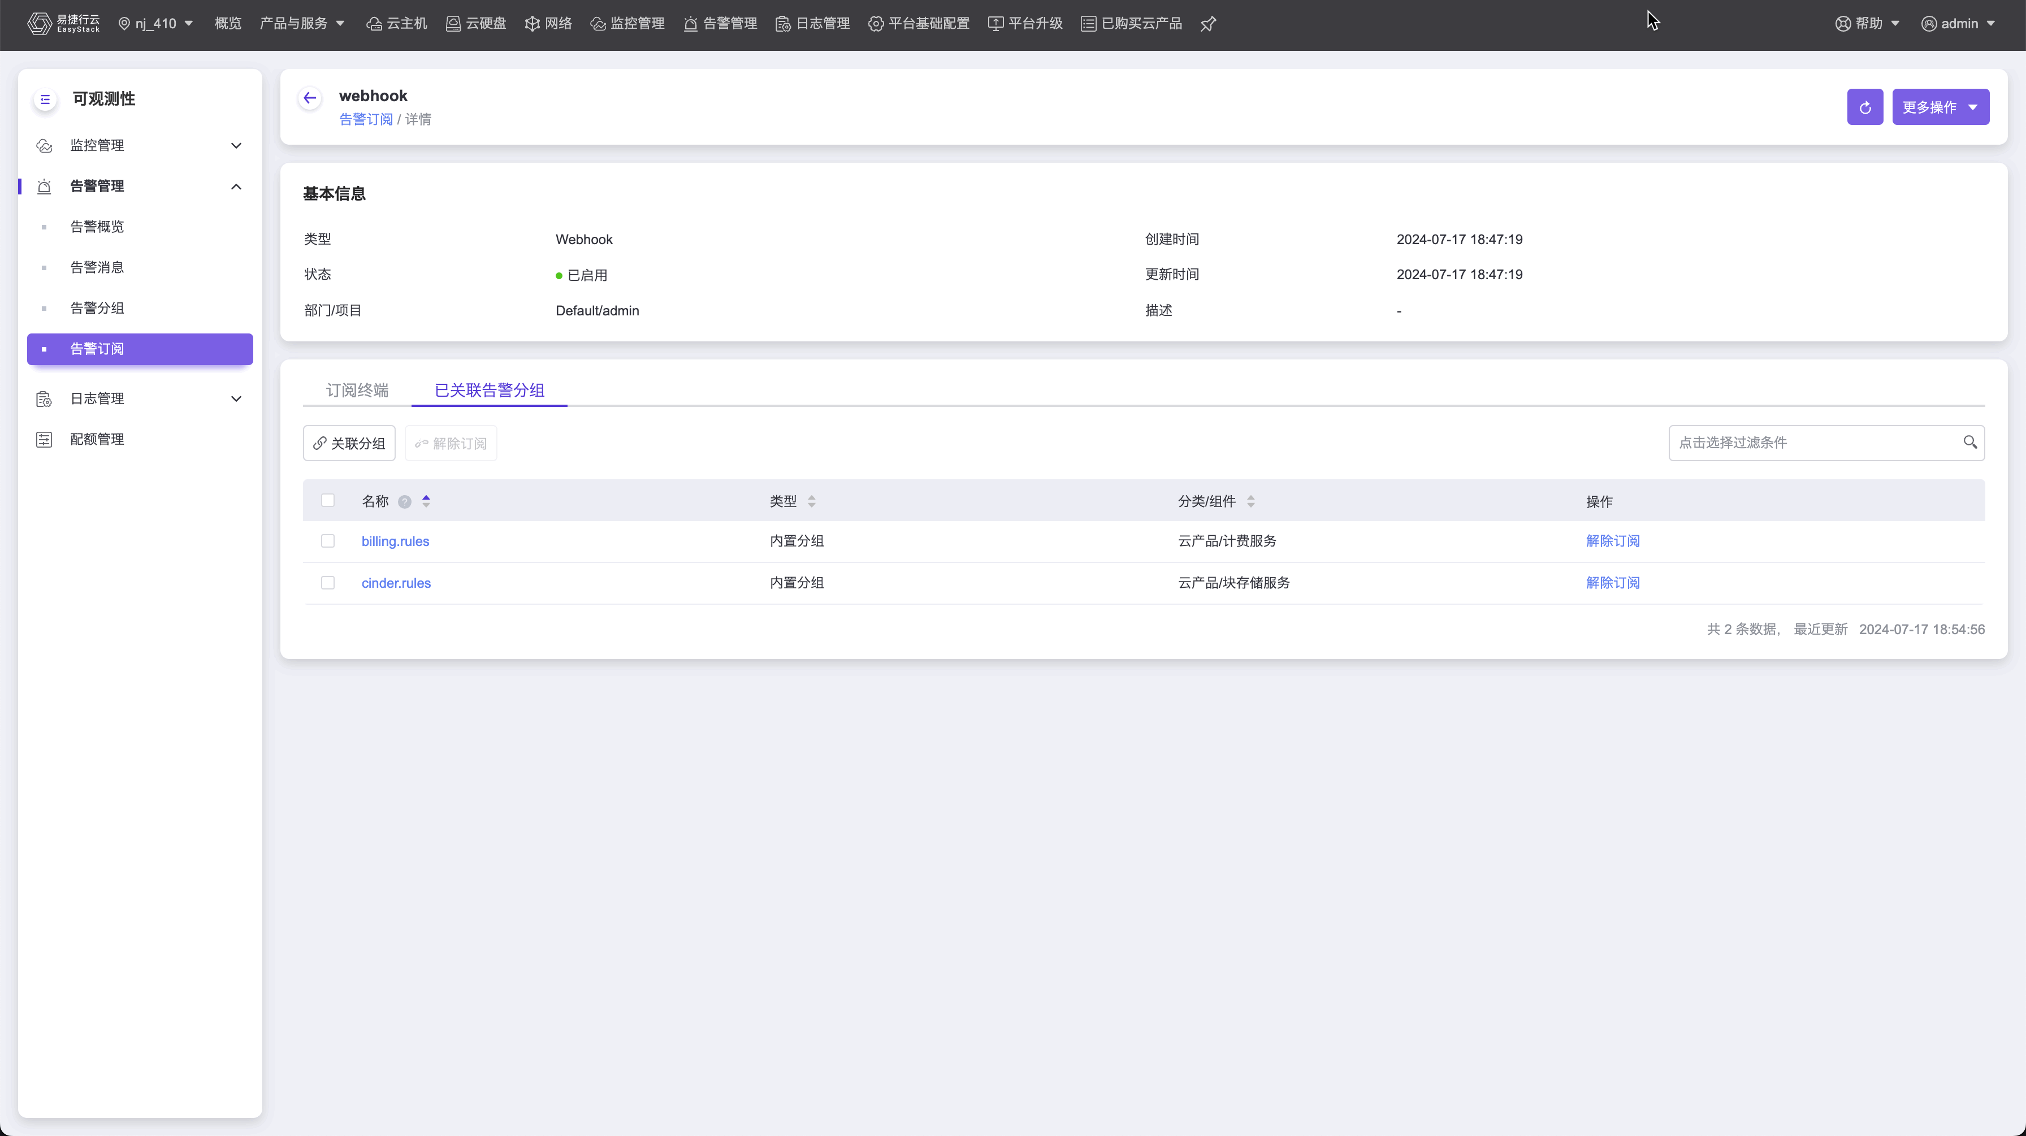
Task: Sort table by 类型 column
Action: [811, 501]
